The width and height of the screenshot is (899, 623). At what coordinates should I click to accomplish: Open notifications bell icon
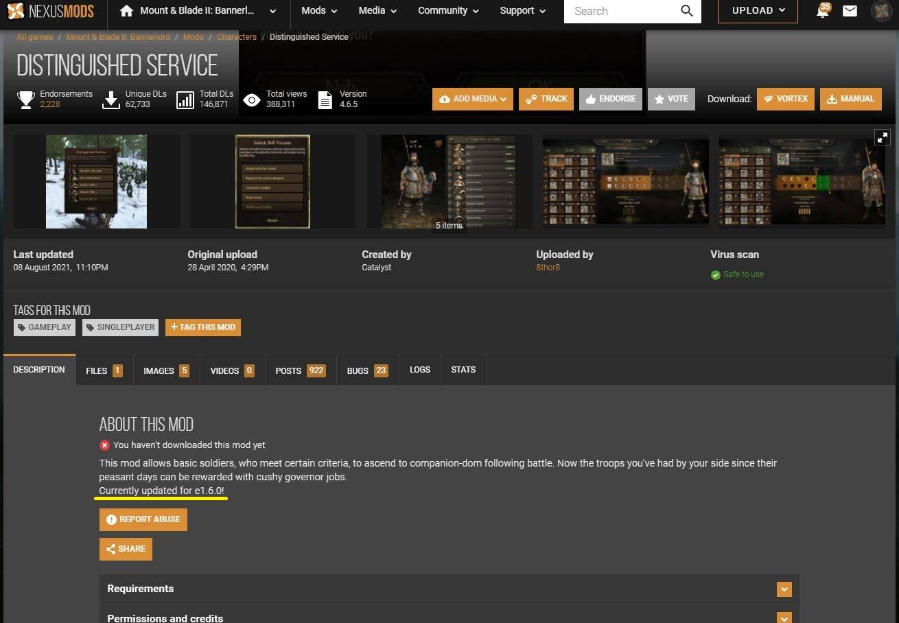(x=822, y=11)
